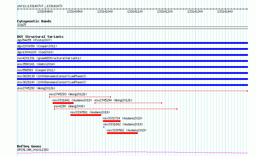Click nsv3330561 (Audano2019) variant label
Image resolution: width=256 pixels, height=156 pixels.
coord(90,112)
